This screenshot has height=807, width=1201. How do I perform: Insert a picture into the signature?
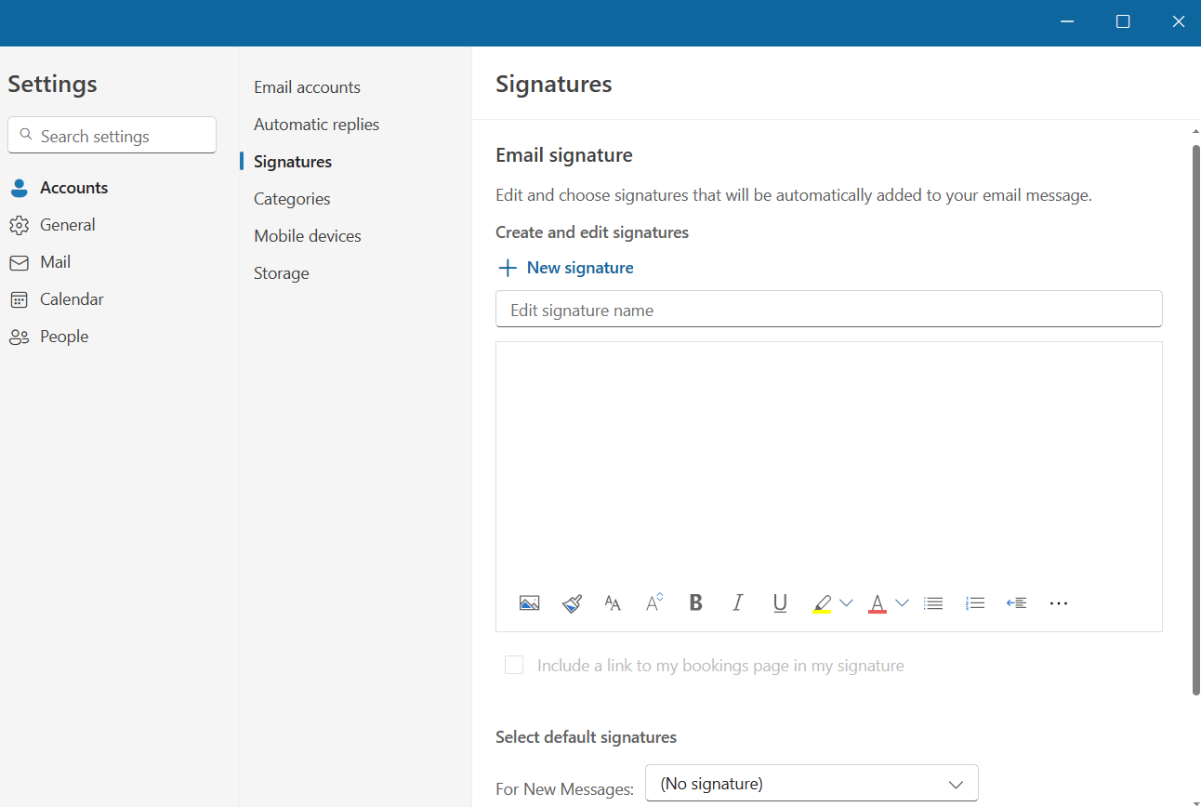coord(529,603)
